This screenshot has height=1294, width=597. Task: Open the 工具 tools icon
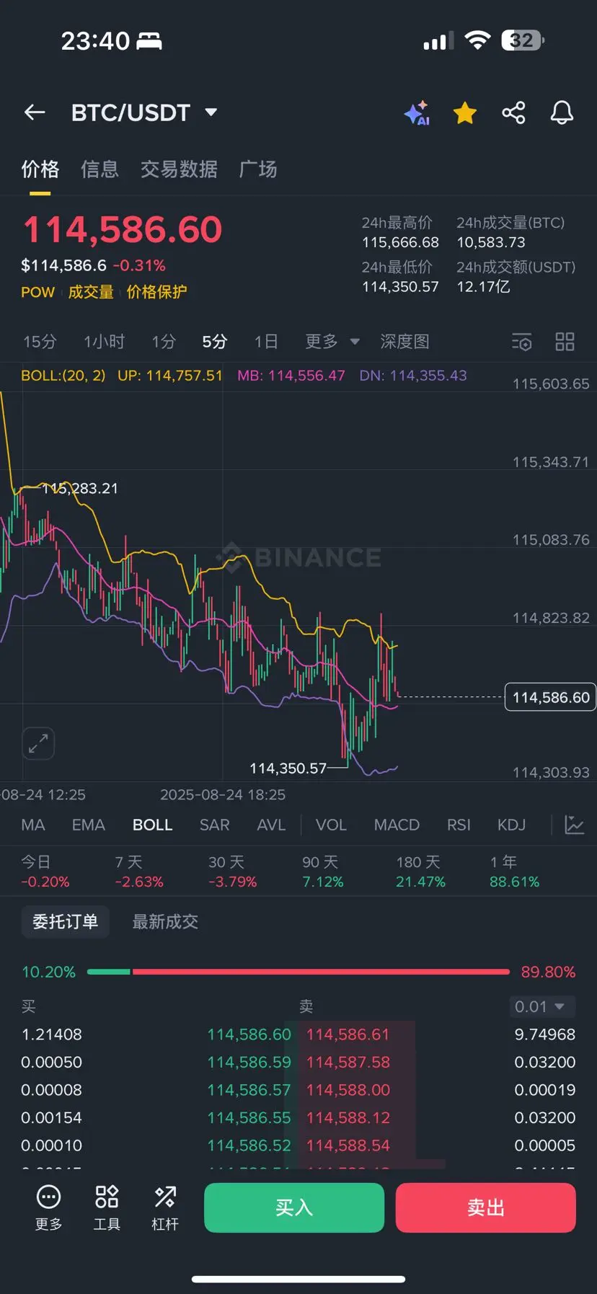point(107,1208)
